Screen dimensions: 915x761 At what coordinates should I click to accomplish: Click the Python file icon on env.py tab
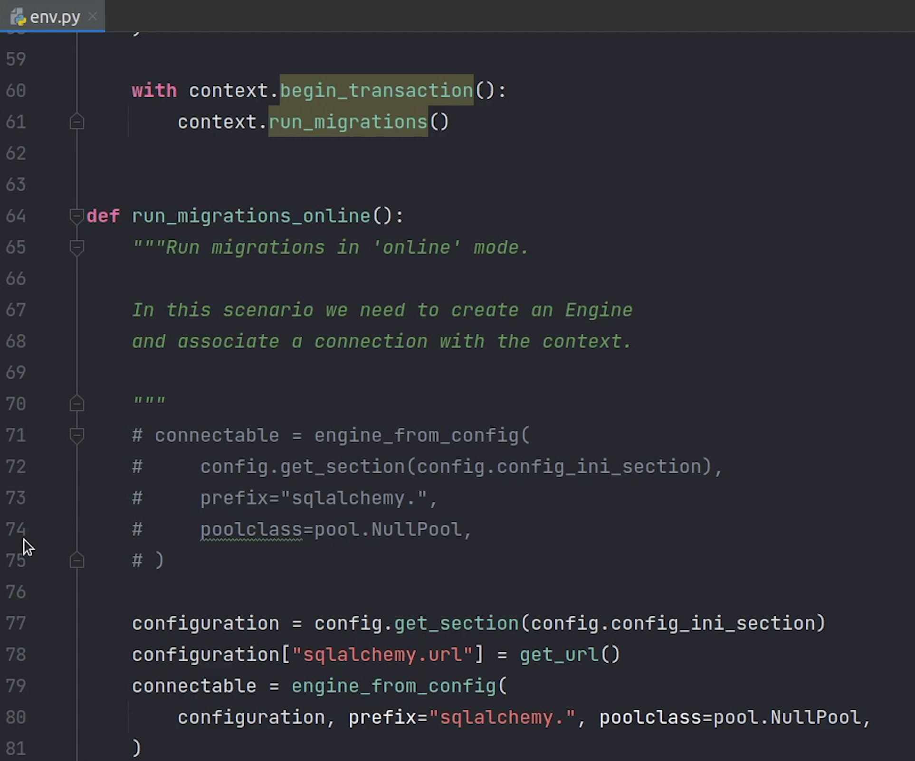pyautogui.click(x=19, y=18)
